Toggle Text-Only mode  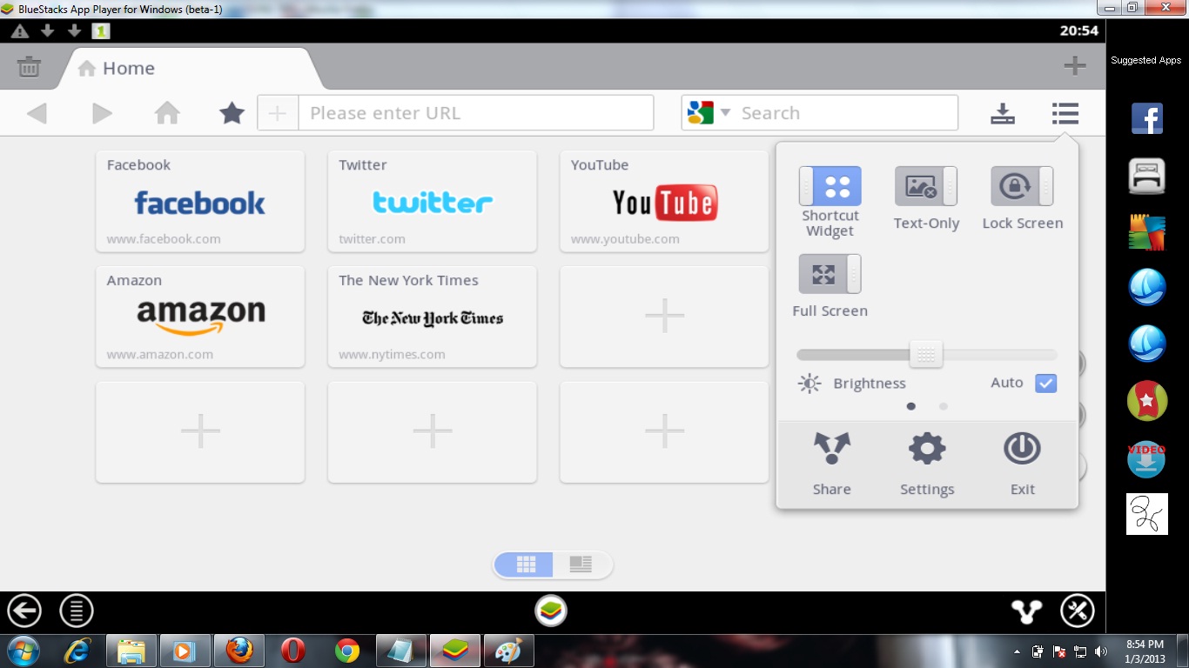(926, 186)
